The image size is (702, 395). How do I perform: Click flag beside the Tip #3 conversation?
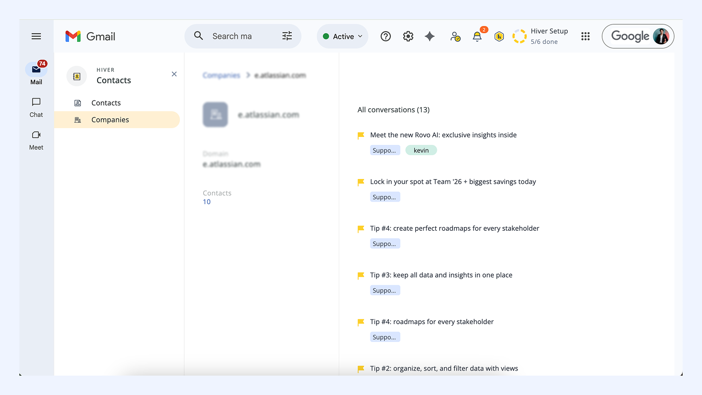pyautogui.click(x=361, y=276)
